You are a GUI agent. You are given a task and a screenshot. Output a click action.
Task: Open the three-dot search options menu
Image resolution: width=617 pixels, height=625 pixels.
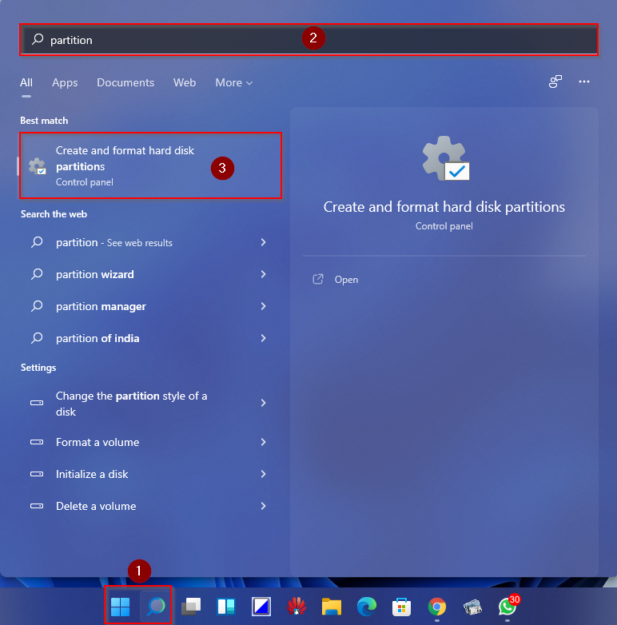pyautogui.click(x=584, y=82)
